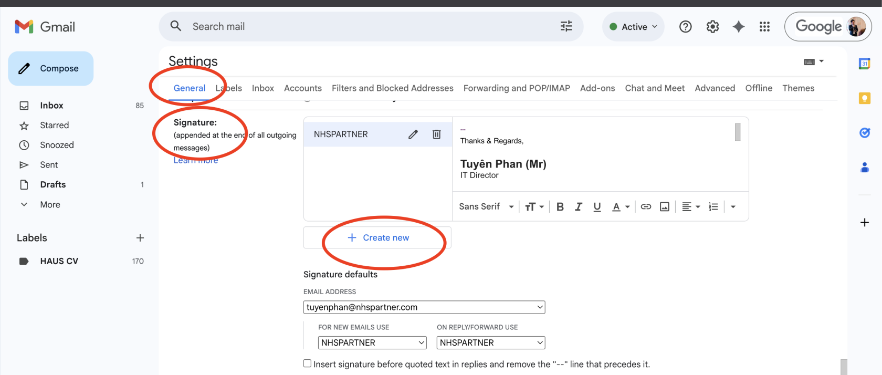Insert a link in the signature
This screenshot has height=375, width=882.
click(x=646, y=207)
